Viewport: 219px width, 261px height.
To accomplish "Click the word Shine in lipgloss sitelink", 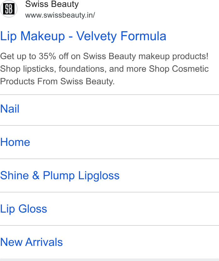I will click(x=14, y=175).
